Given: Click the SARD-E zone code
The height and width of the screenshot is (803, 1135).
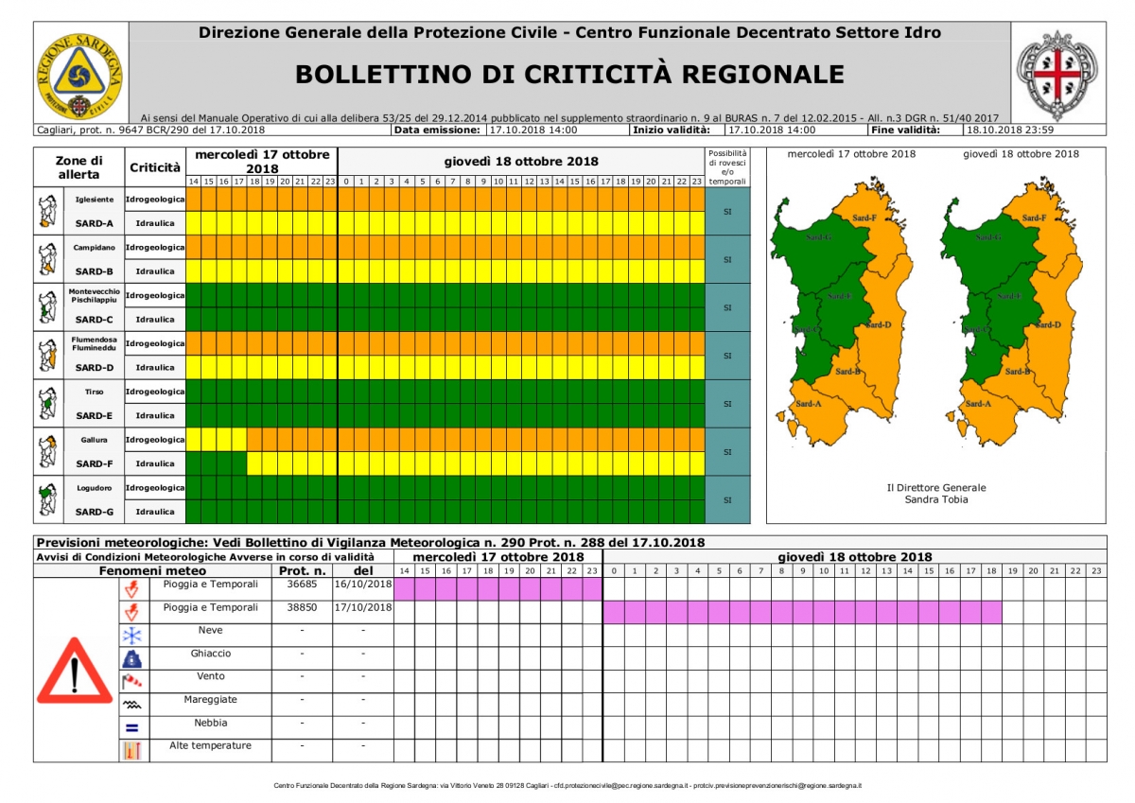Looking at the screenshot, I should click(x=95, y=415).
